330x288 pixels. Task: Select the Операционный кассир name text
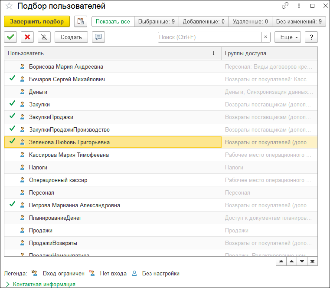click(58, 180)
